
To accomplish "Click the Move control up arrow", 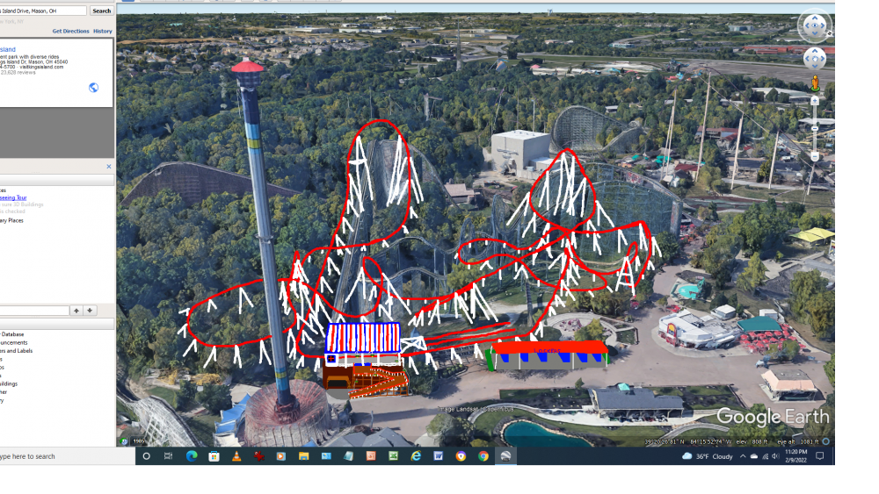I will click(815, 51).
